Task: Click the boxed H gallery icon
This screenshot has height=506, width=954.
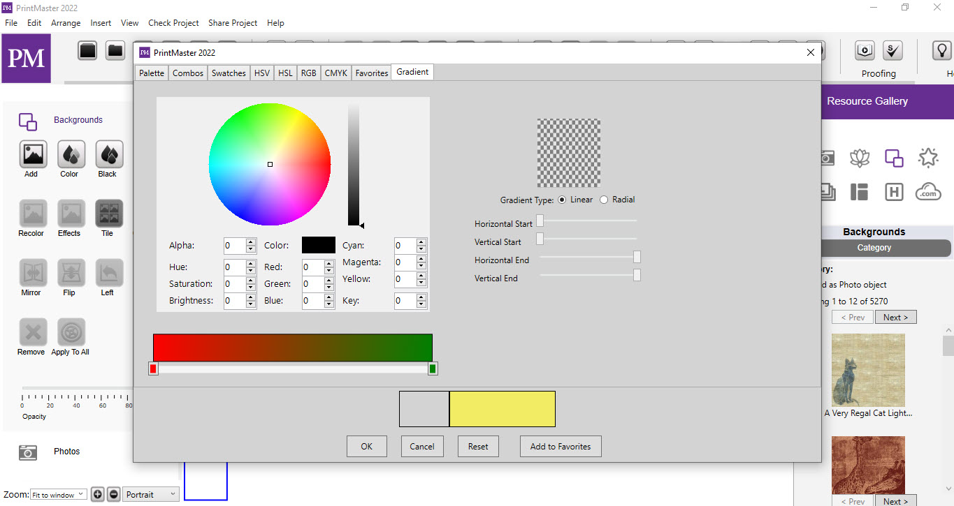Action: [894, 192]
